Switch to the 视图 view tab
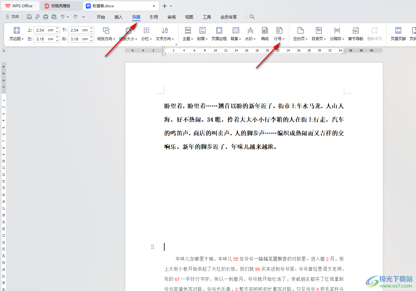 click(189, 17)
